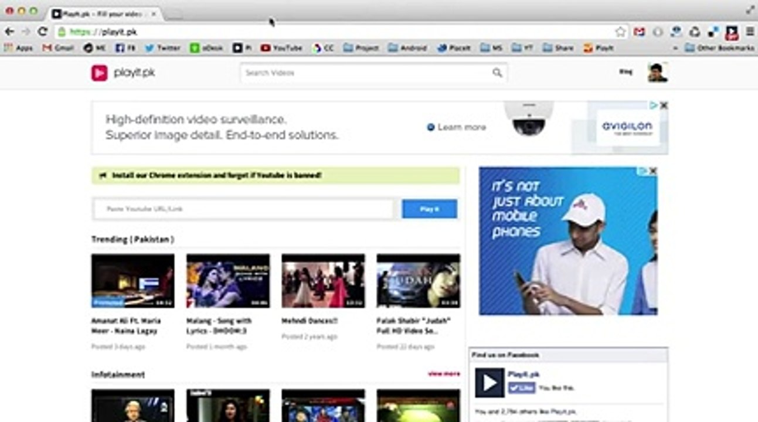Click the Facebook Like button
This screenshot has width=758, height=422.
coord(521,387)
